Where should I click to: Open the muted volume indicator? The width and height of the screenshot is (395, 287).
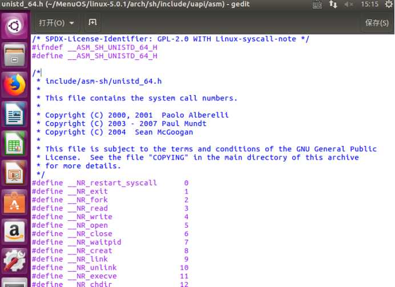[348, 5]
